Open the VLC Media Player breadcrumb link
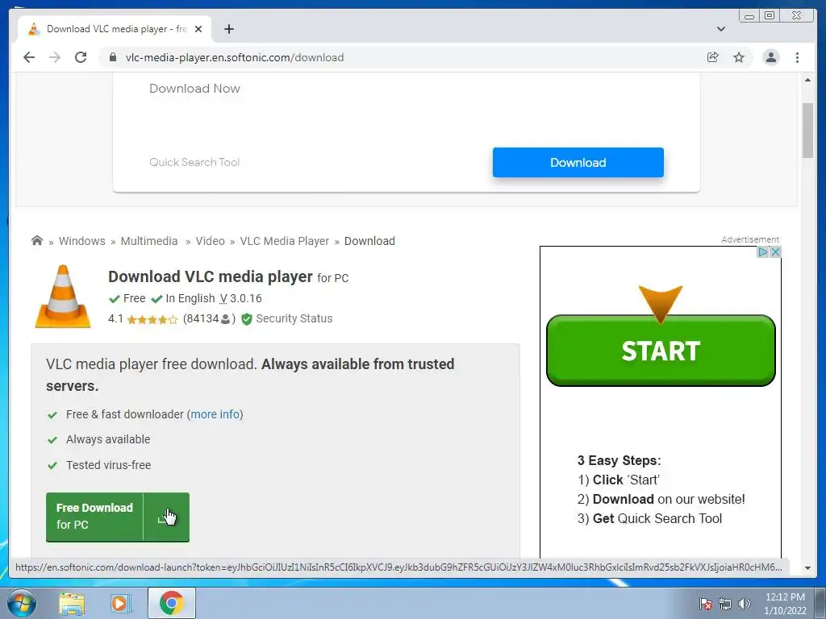Screen dimensions: 826x619 (285, 241)
